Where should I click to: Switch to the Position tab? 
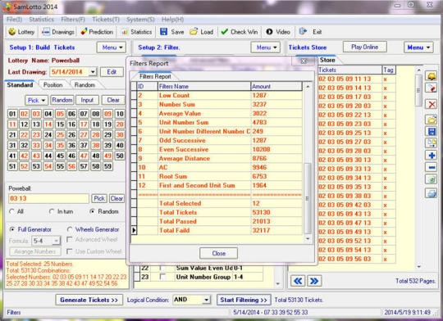(x=53, y=85)
